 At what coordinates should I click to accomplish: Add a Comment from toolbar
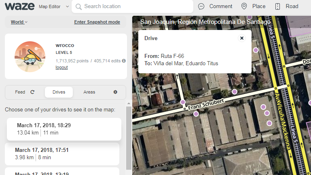click(220, 6)
